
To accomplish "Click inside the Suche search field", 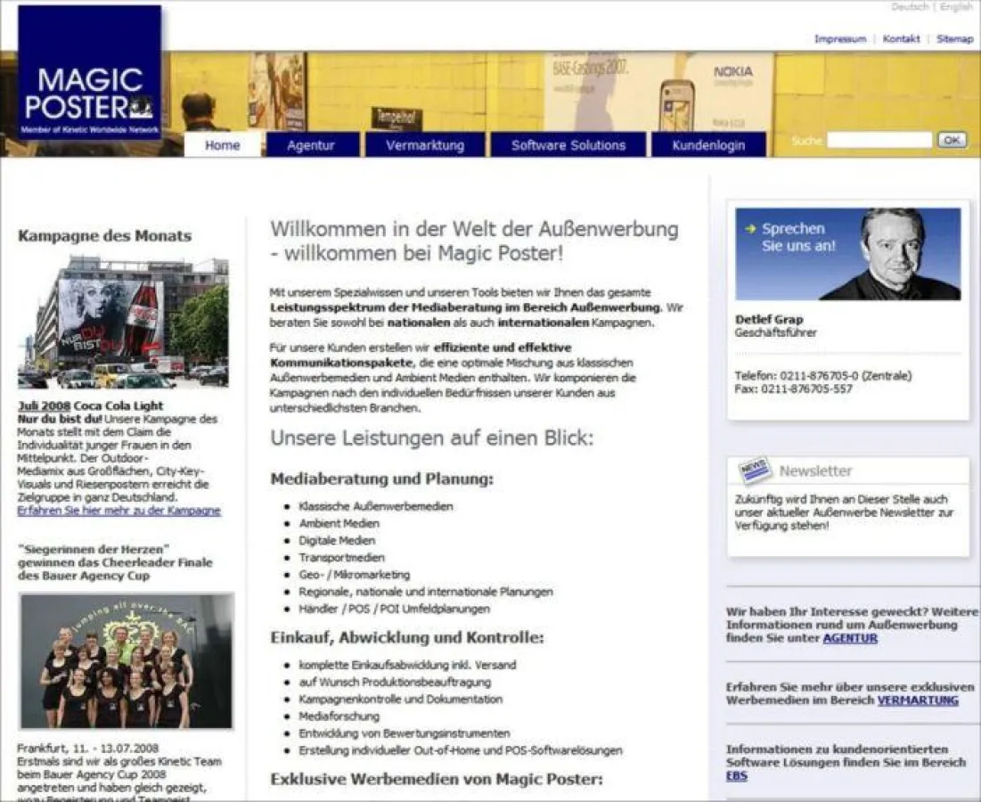I will point(879,139).
